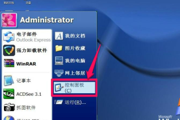Click the ACDSee 3.1 text label
Image resolution: width=180 pixels, height=120 pixels.
click(29, 94)
